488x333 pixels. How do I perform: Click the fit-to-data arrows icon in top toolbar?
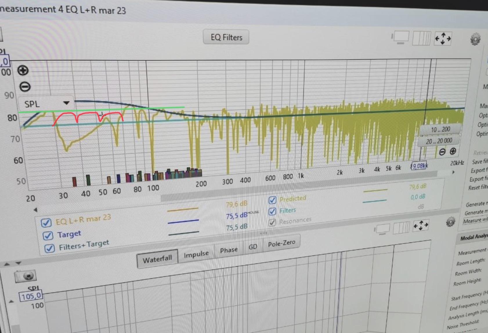(443, 39)
